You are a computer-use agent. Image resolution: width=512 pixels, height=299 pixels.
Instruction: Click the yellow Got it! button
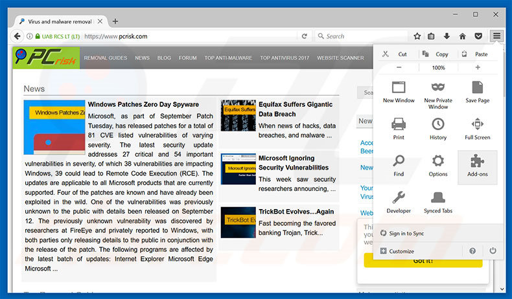click(423, 261)
